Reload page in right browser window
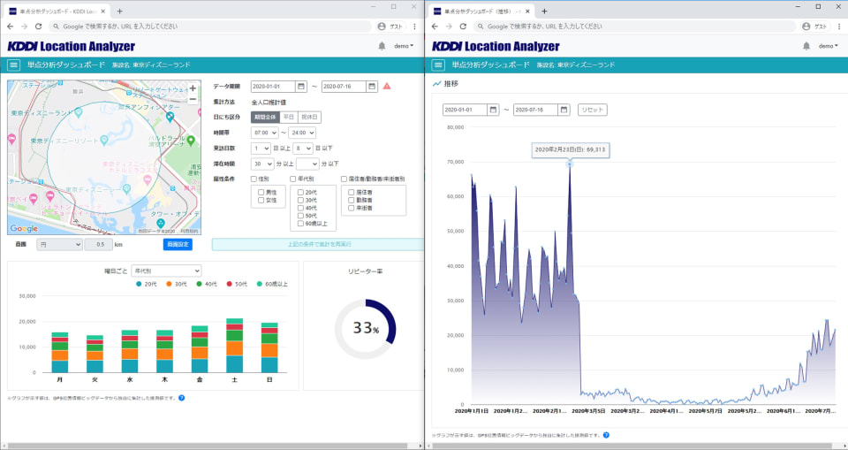 click(x=463, y=26)
